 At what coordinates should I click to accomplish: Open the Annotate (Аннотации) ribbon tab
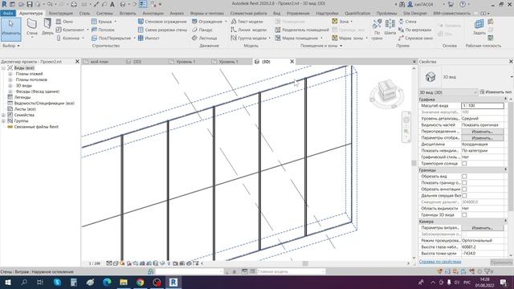[x=153, y=14]
